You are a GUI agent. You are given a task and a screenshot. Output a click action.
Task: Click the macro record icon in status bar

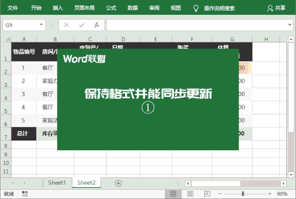pos(25,193)
